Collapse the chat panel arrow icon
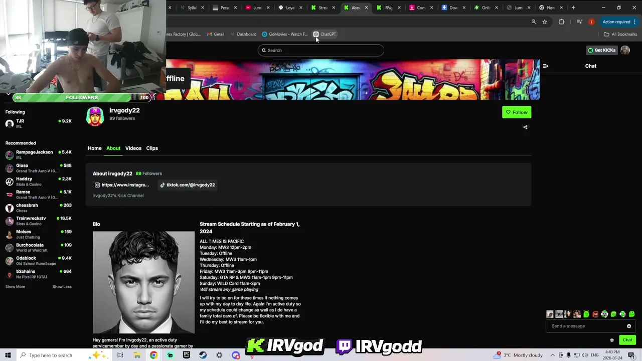Viewport: 642px width, 361px height. (x=545, y=66)
